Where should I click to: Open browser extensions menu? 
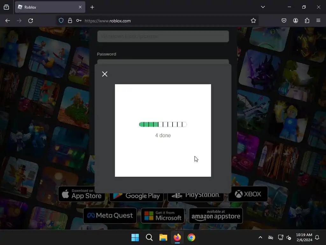[x=307, y=20]
